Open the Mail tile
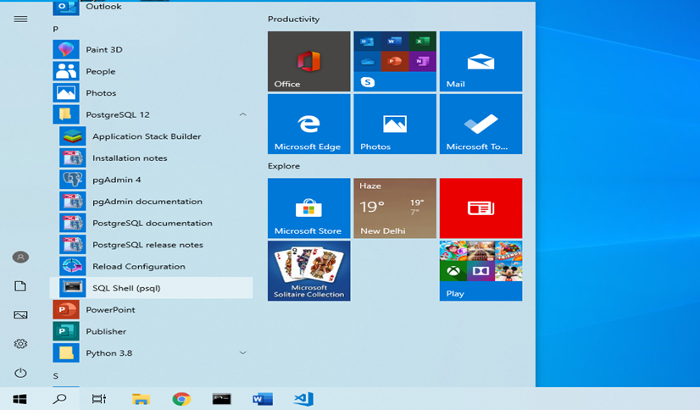Viewport: 700px width, 410px height. tap(481, 61)
